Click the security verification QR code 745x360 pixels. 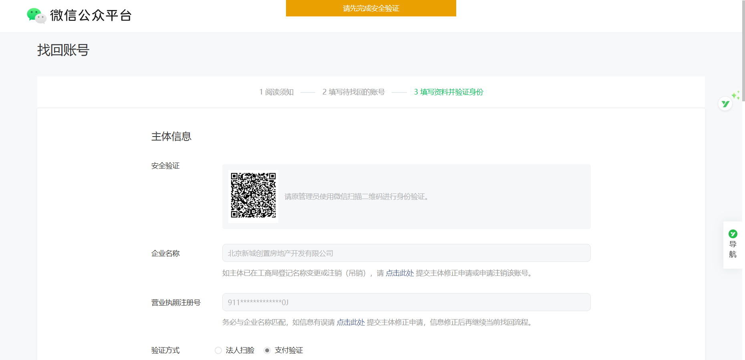(x=253, y=196)
